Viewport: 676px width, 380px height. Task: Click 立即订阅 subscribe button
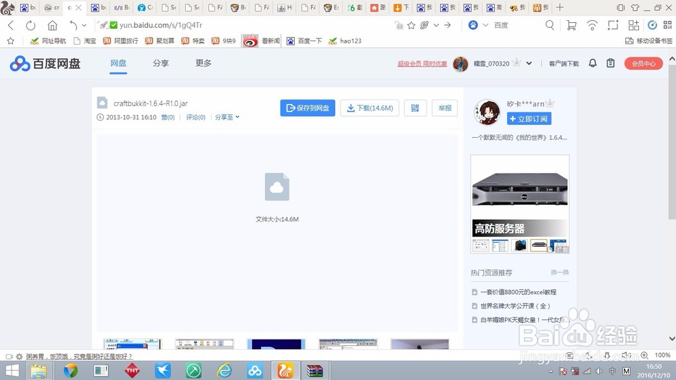click(529, 118)
